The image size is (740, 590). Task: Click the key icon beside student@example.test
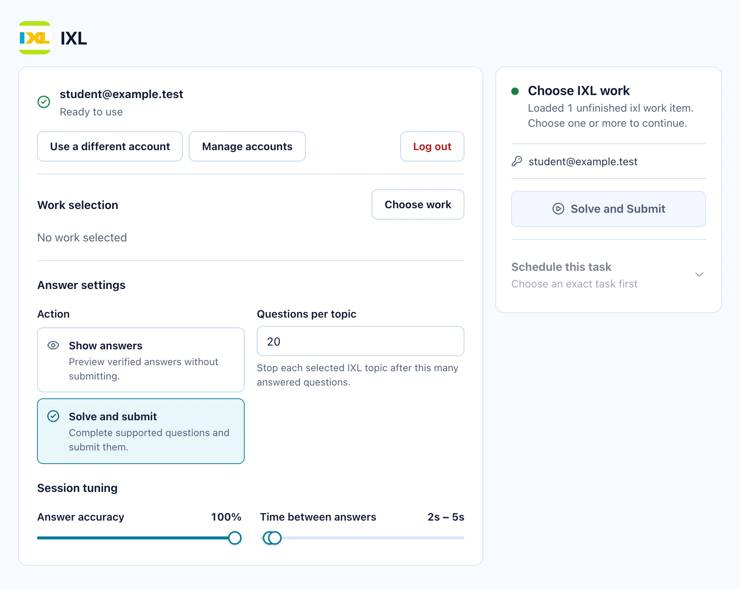click(517, 161)
